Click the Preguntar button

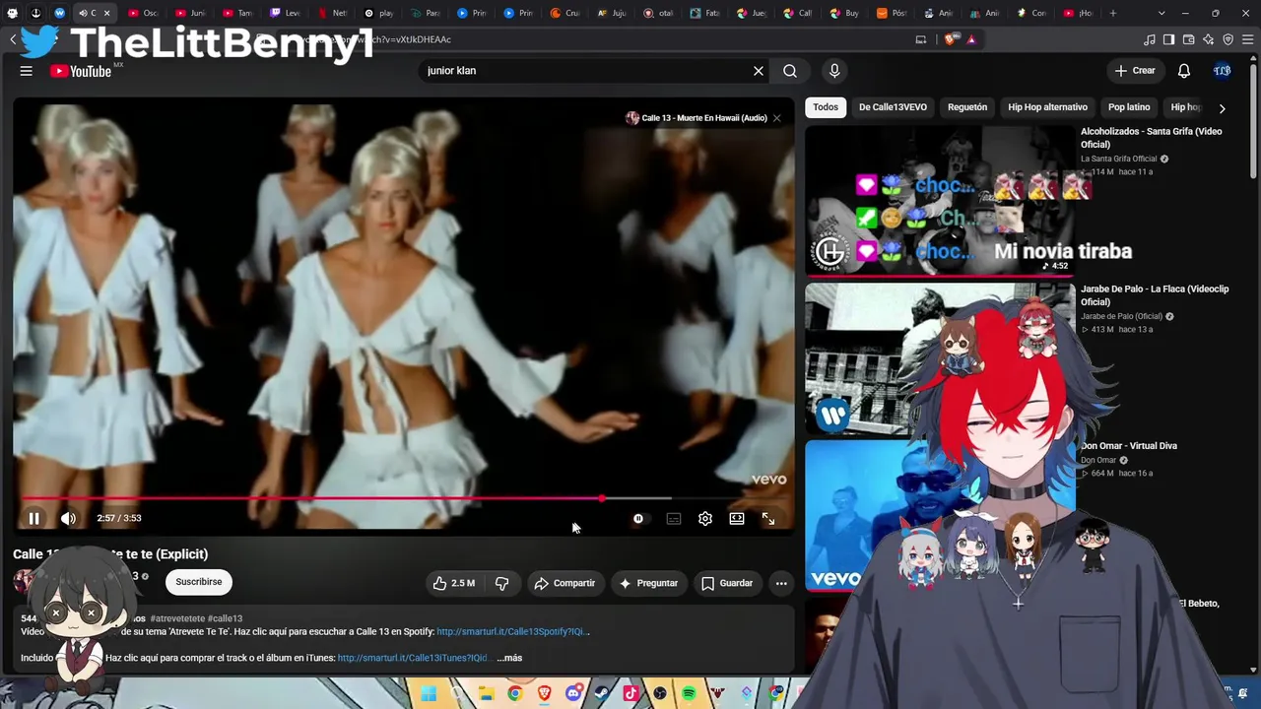tap(648, 583)
